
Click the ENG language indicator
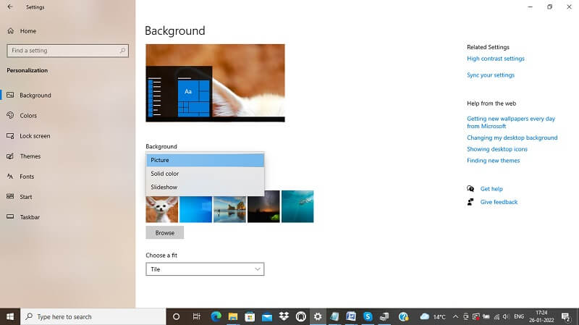[x=519, y=316]
